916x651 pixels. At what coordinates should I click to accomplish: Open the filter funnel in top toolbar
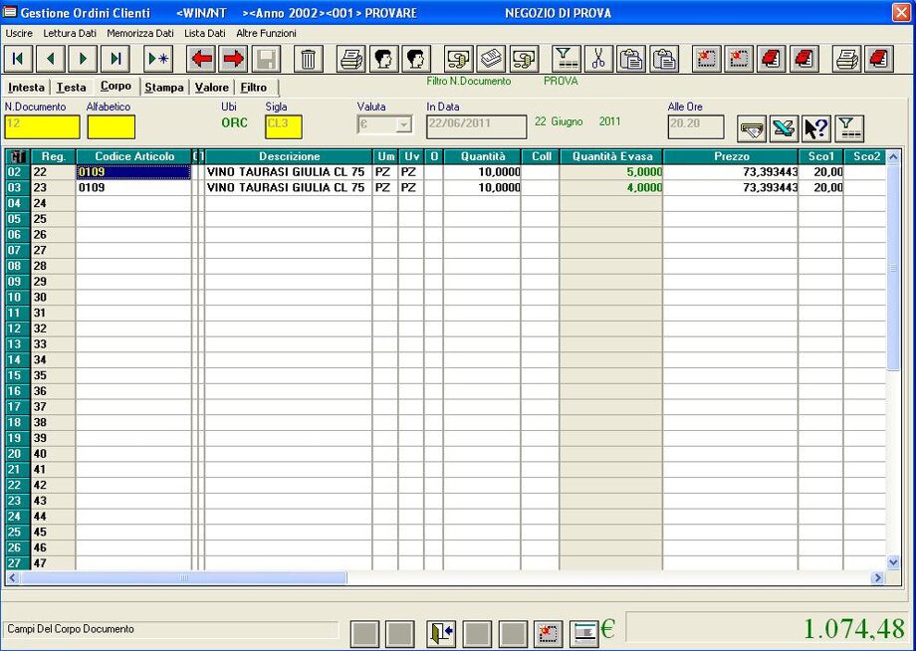pyautogui.click(x=567, y=59)
